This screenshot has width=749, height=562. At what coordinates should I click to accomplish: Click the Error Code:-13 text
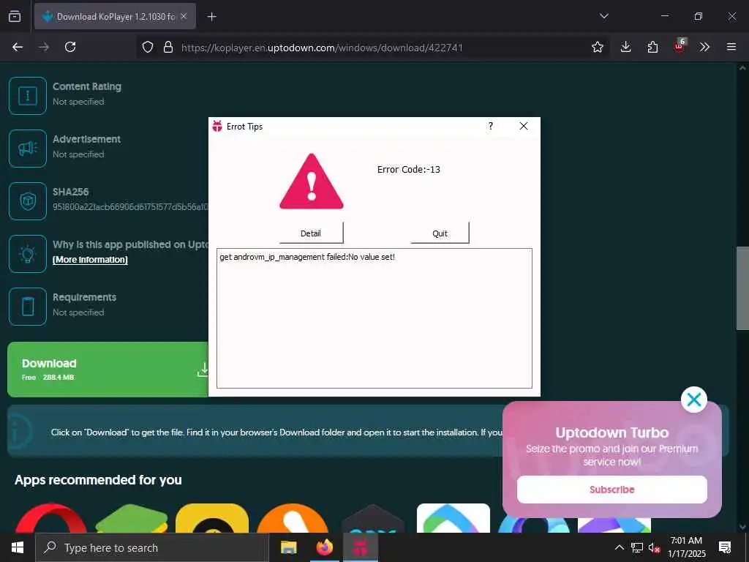[409, 170]
